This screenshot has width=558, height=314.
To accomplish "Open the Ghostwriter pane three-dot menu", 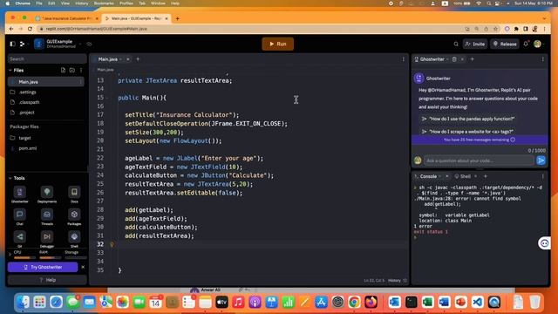I will (542, 59).
